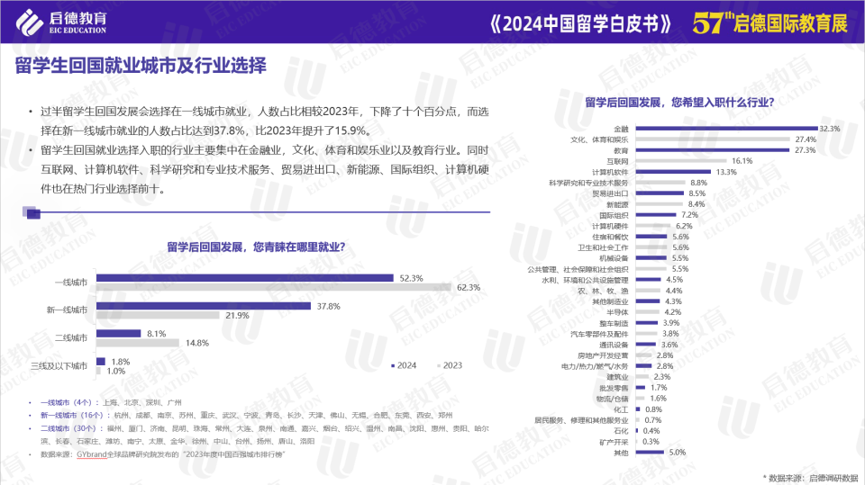The image size is (865, 485).
Task: Click the gray 2023 legend marker
Action: pos(439,365)
